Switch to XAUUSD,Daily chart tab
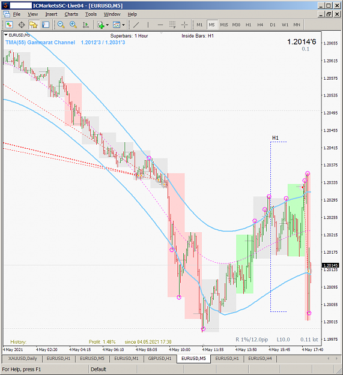 click(22, 358)
